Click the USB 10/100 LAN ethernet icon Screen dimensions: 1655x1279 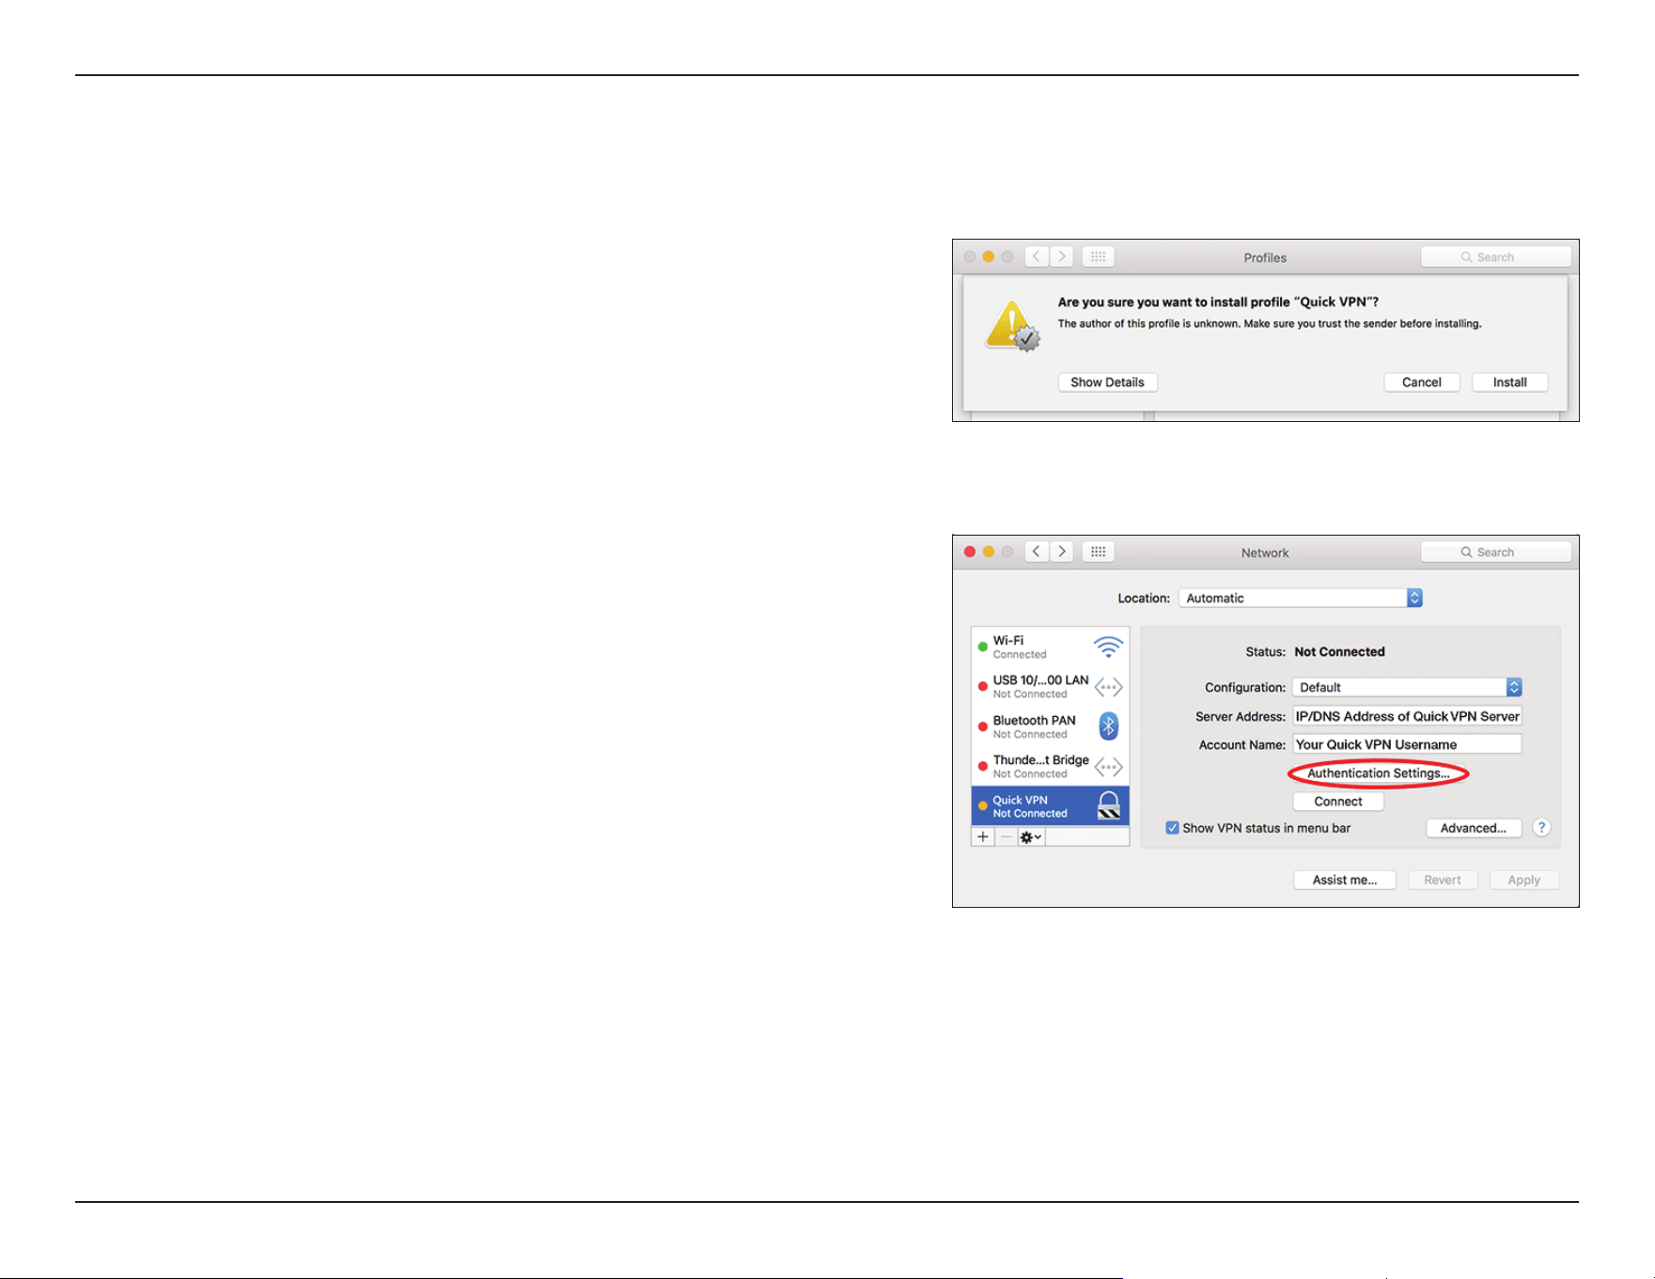pyautogui.click(x=1109, y=687)
